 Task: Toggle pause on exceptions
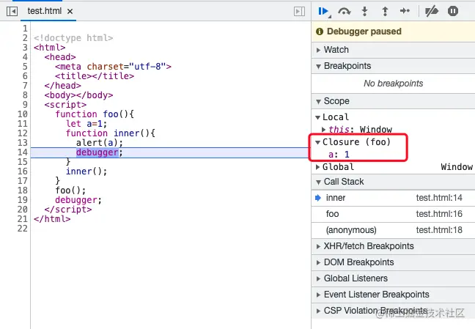[453, 11]
